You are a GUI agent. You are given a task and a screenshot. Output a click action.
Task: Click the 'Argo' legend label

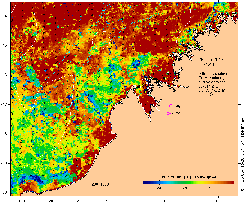click(x=178, y=106)
